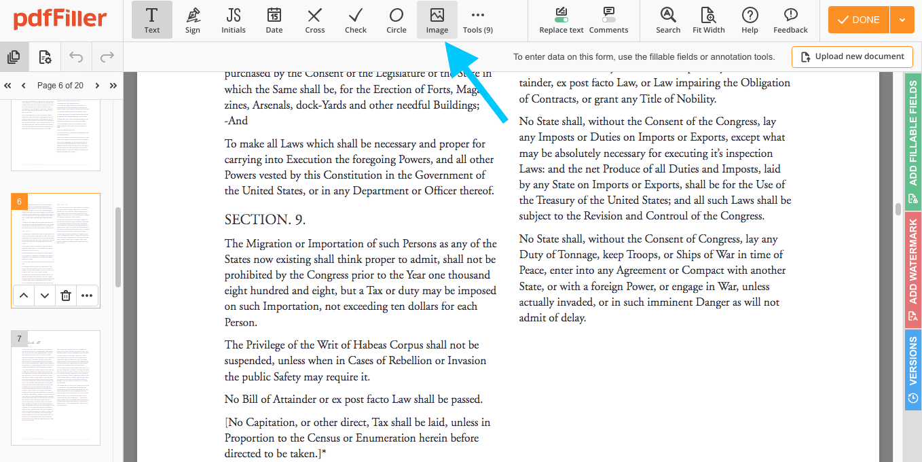The height and width of the screenshot is (462, 922).
Task: Select the Date stamp tool
Action: click(274, 20)
